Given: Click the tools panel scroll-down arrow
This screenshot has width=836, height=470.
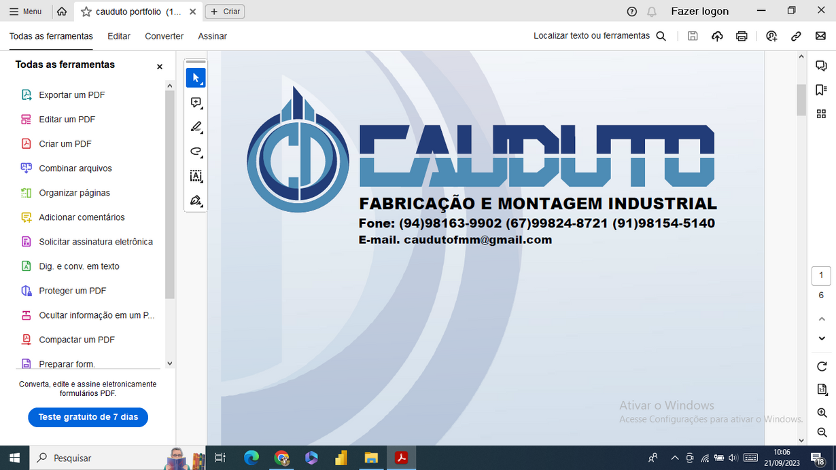Looking at the screenshot, I should click(x=170, y=364).
